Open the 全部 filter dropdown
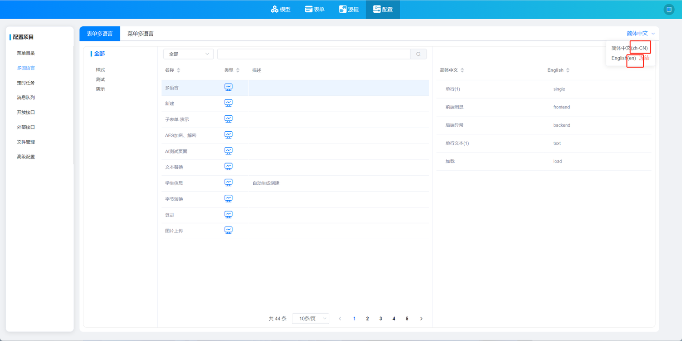682x341 pixels. 188,54
